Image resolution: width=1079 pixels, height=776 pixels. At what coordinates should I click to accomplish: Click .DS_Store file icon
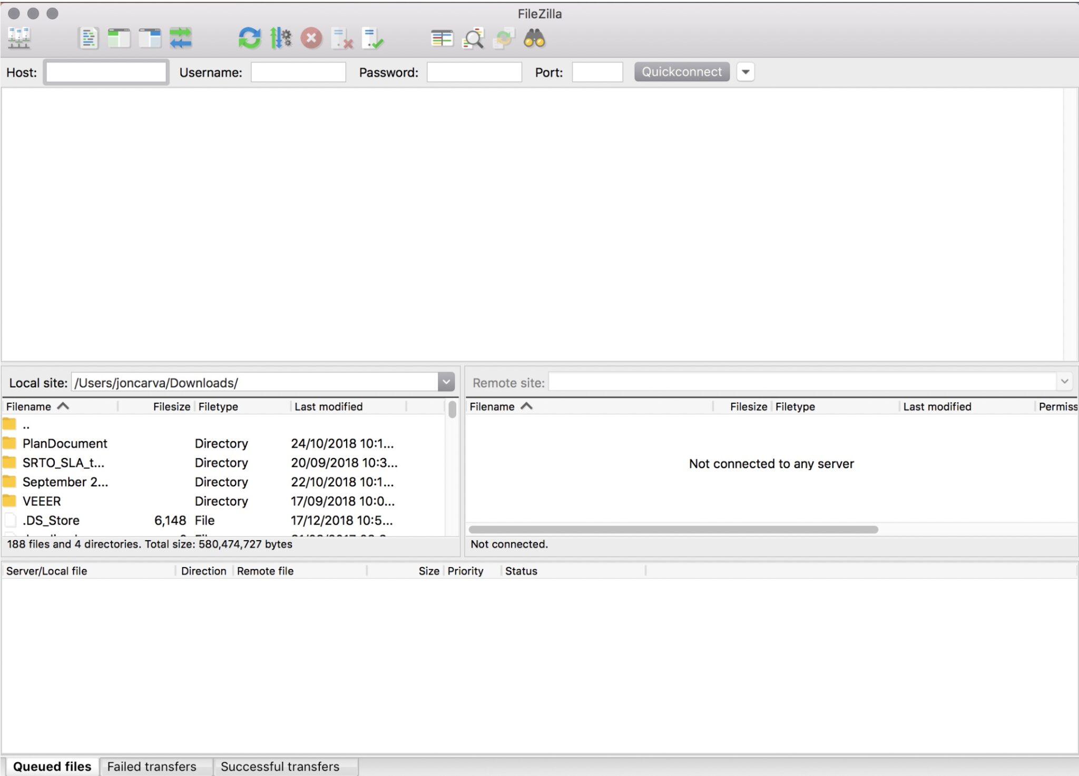click(x=10, y=520)
